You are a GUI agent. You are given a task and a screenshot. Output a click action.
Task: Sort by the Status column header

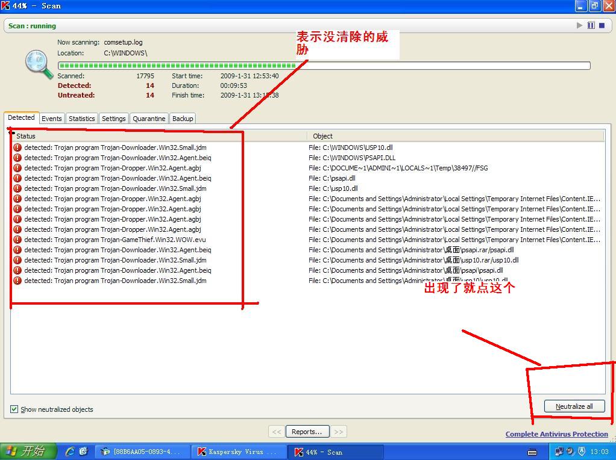[159, 136]
